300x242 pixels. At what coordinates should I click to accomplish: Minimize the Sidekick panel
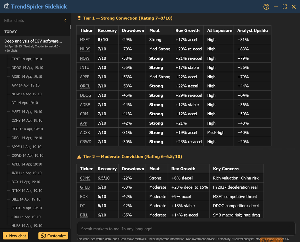[276, 7]
